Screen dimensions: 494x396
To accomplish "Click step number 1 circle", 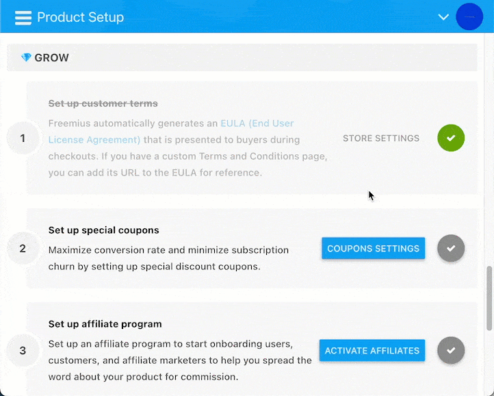I will (x=23, y=138).
